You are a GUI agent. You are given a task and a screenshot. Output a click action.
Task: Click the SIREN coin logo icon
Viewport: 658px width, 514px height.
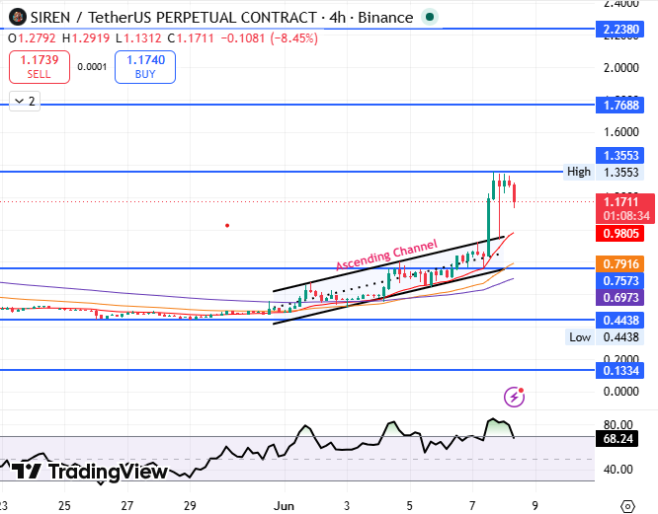(x=17, y=17)
